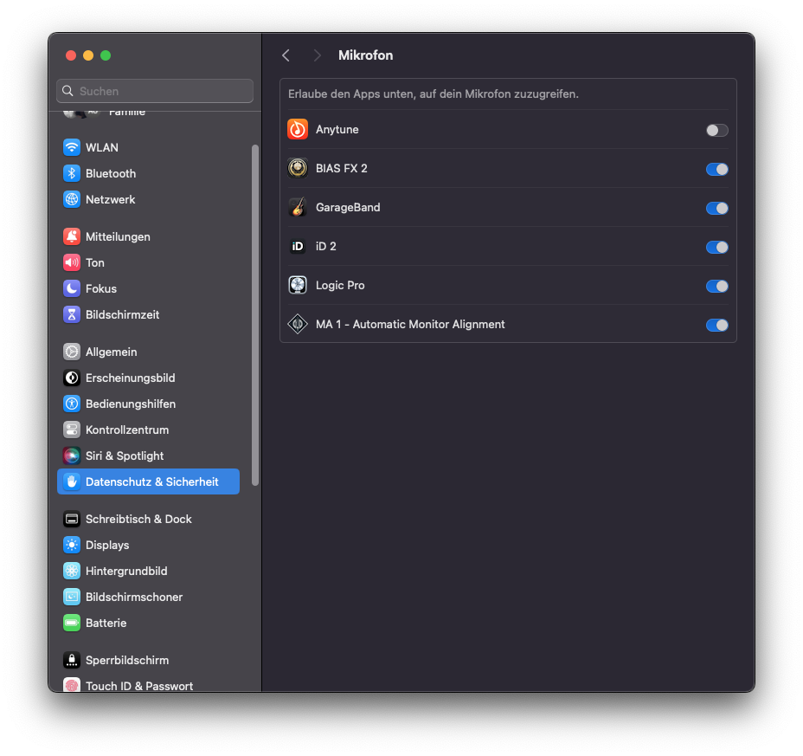Click the Erscheinungsbild icon

pyautogui.click(x=72, y=378)
